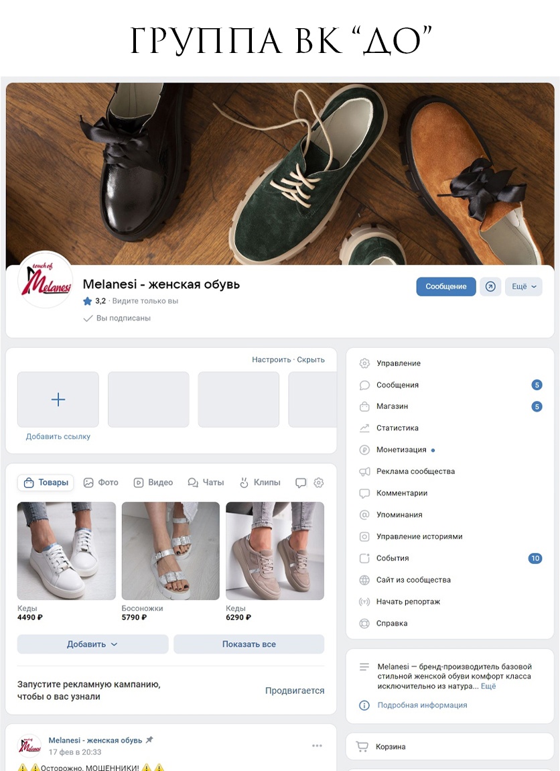Click the blue Сообщение button
The image size is (560, 771).
tap(446, 286)
